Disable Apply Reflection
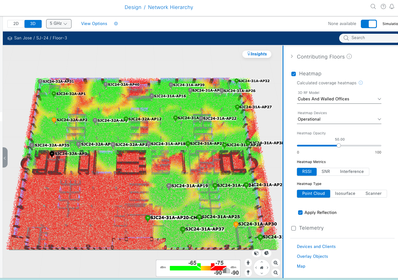Viewport: 398px width, 280px height. (300, 213)
